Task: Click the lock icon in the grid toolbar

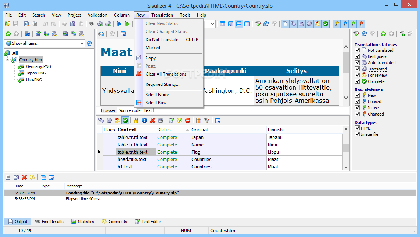Action: coord(136,120)
